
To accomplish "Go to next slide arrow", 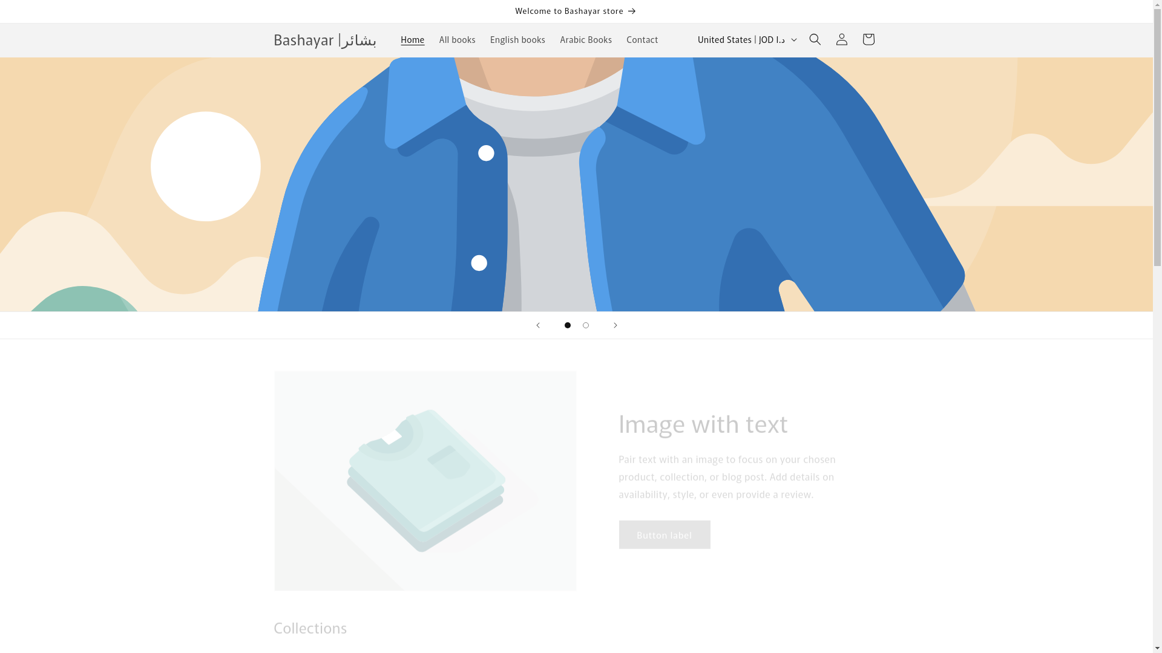I will (x=615, y=325).
